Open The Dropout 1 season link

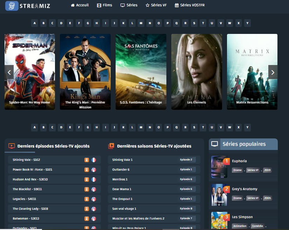click(x=122, y=199)
